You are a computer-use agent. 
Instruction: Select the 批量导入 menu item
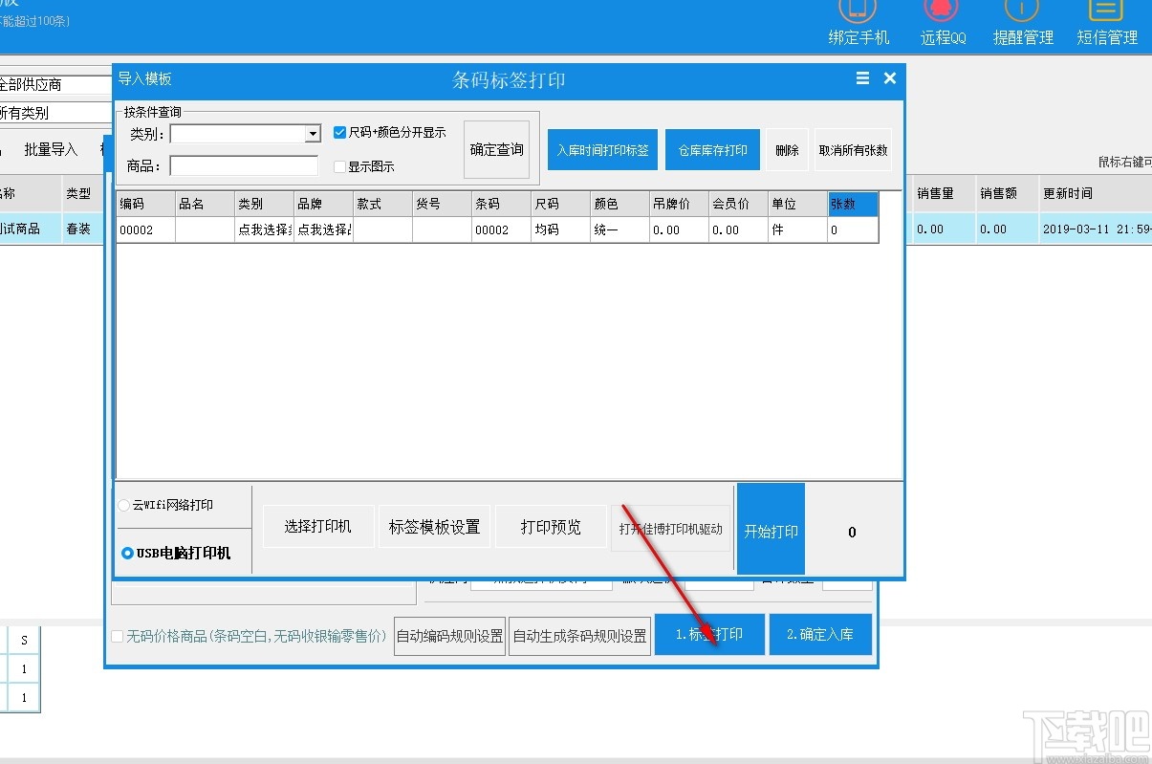click(x=50, y=150)
